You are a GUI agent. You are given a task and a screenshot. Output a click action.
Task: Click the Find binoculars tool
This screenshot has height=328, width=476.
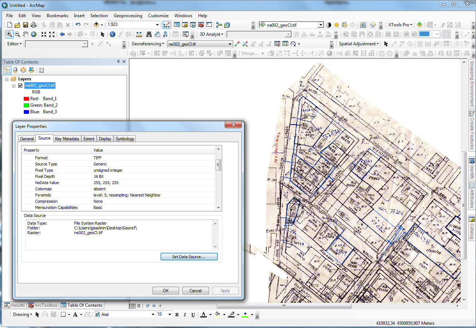click(149, 34)
